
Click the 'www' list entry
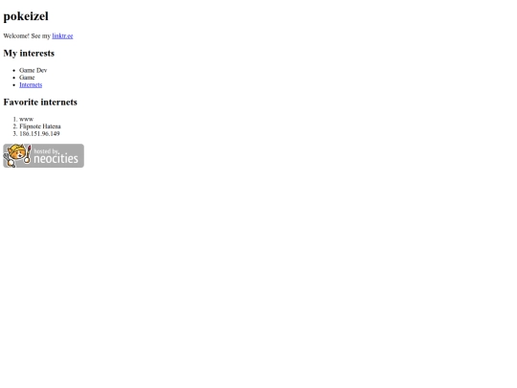point(26,119)
